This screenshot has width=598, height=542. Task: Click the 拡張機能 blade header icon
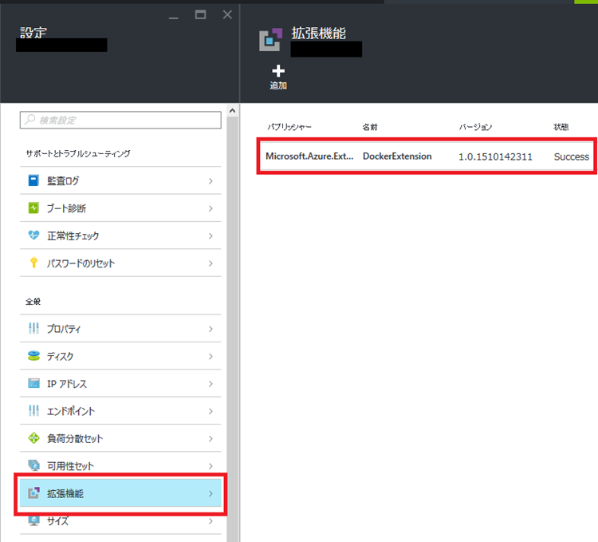(x=271, y=39)
